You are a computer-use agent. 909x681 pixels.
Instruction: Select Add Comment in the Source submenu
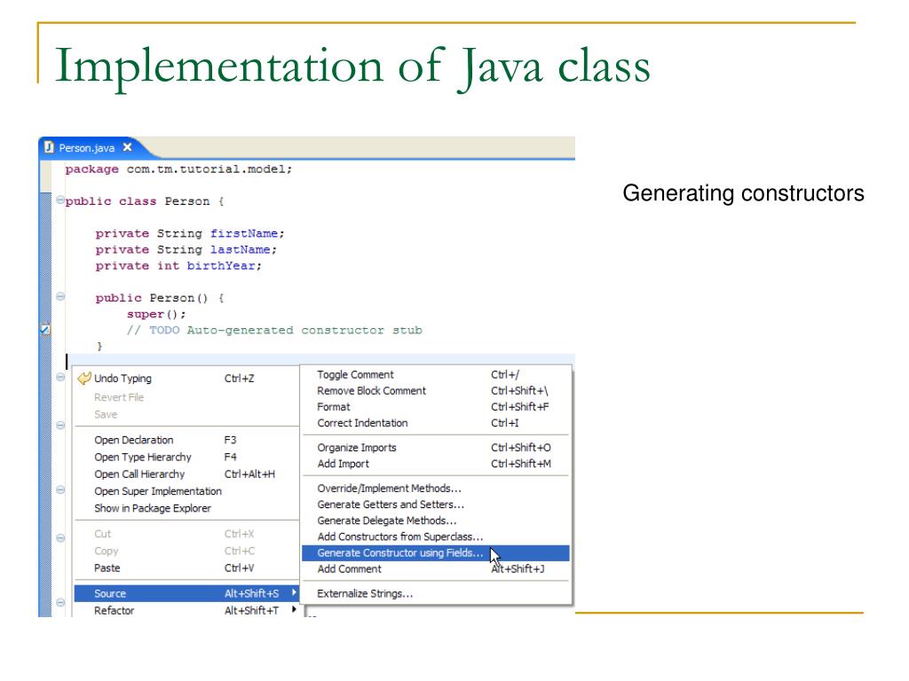coord(435,569)
